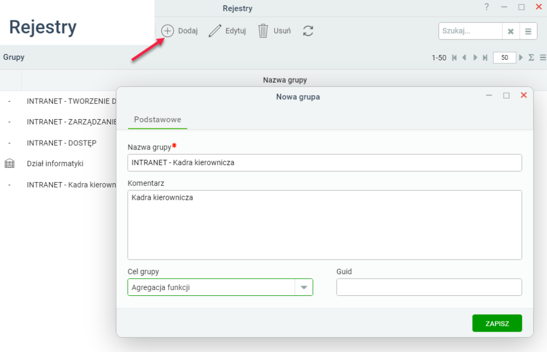
Task: Maximize the Nowa grupa dialog
Action: pos(506,95)
